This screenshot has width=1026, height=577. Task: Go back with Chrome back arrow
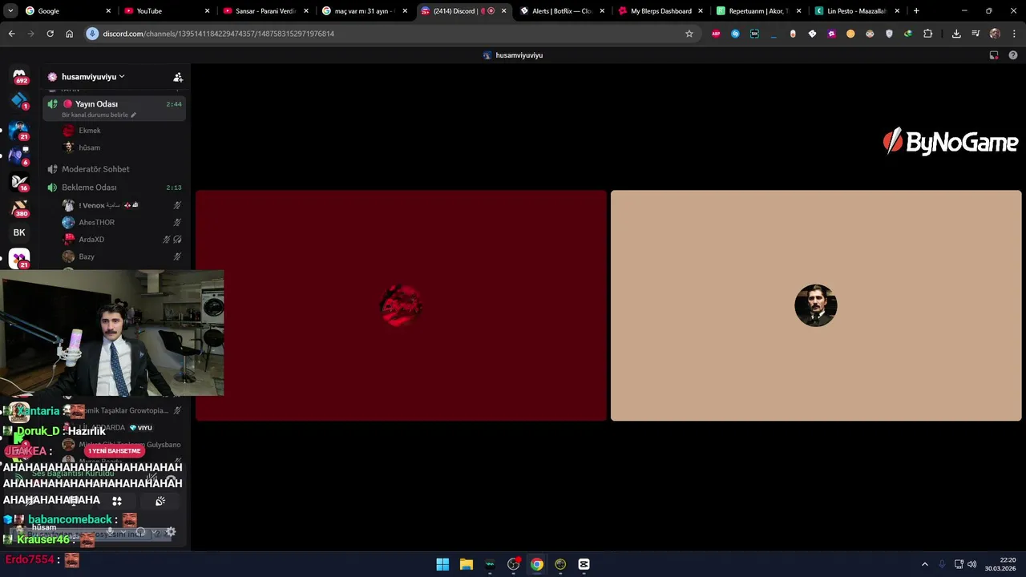coord(11,34)
